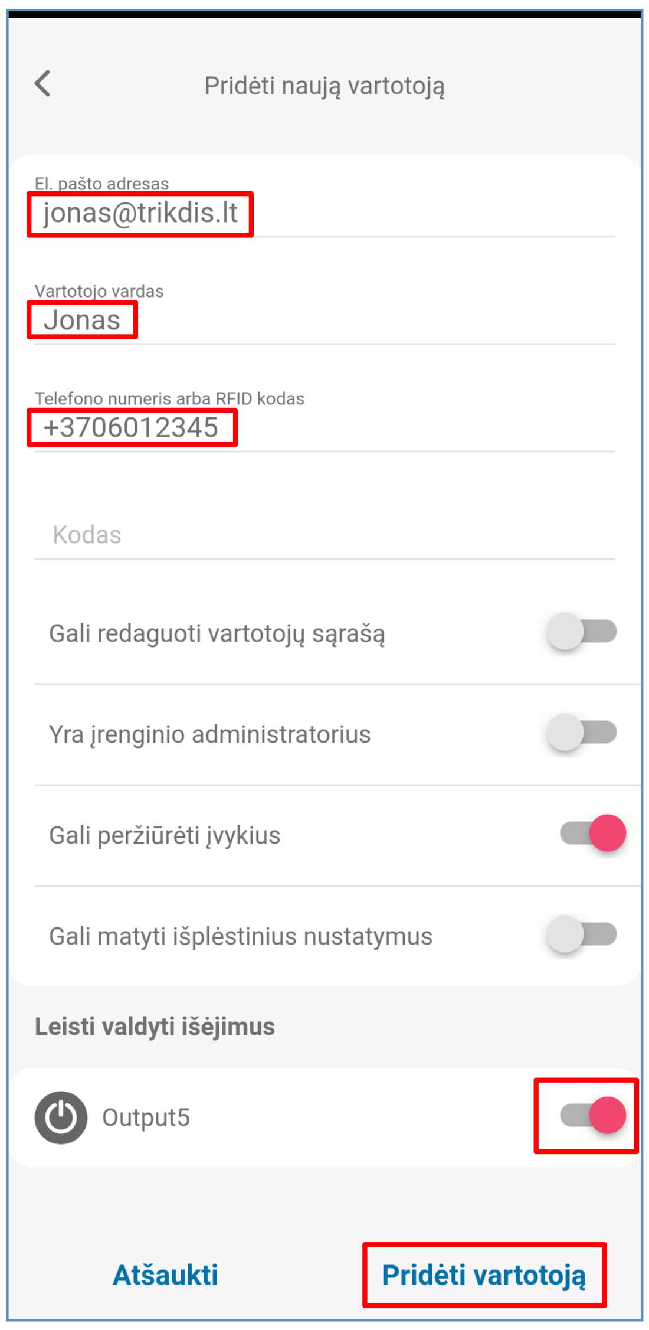Screen dimensions: 649x1330
Task: Switch off the Output5 control toggle
Action: coord(592,1115)
